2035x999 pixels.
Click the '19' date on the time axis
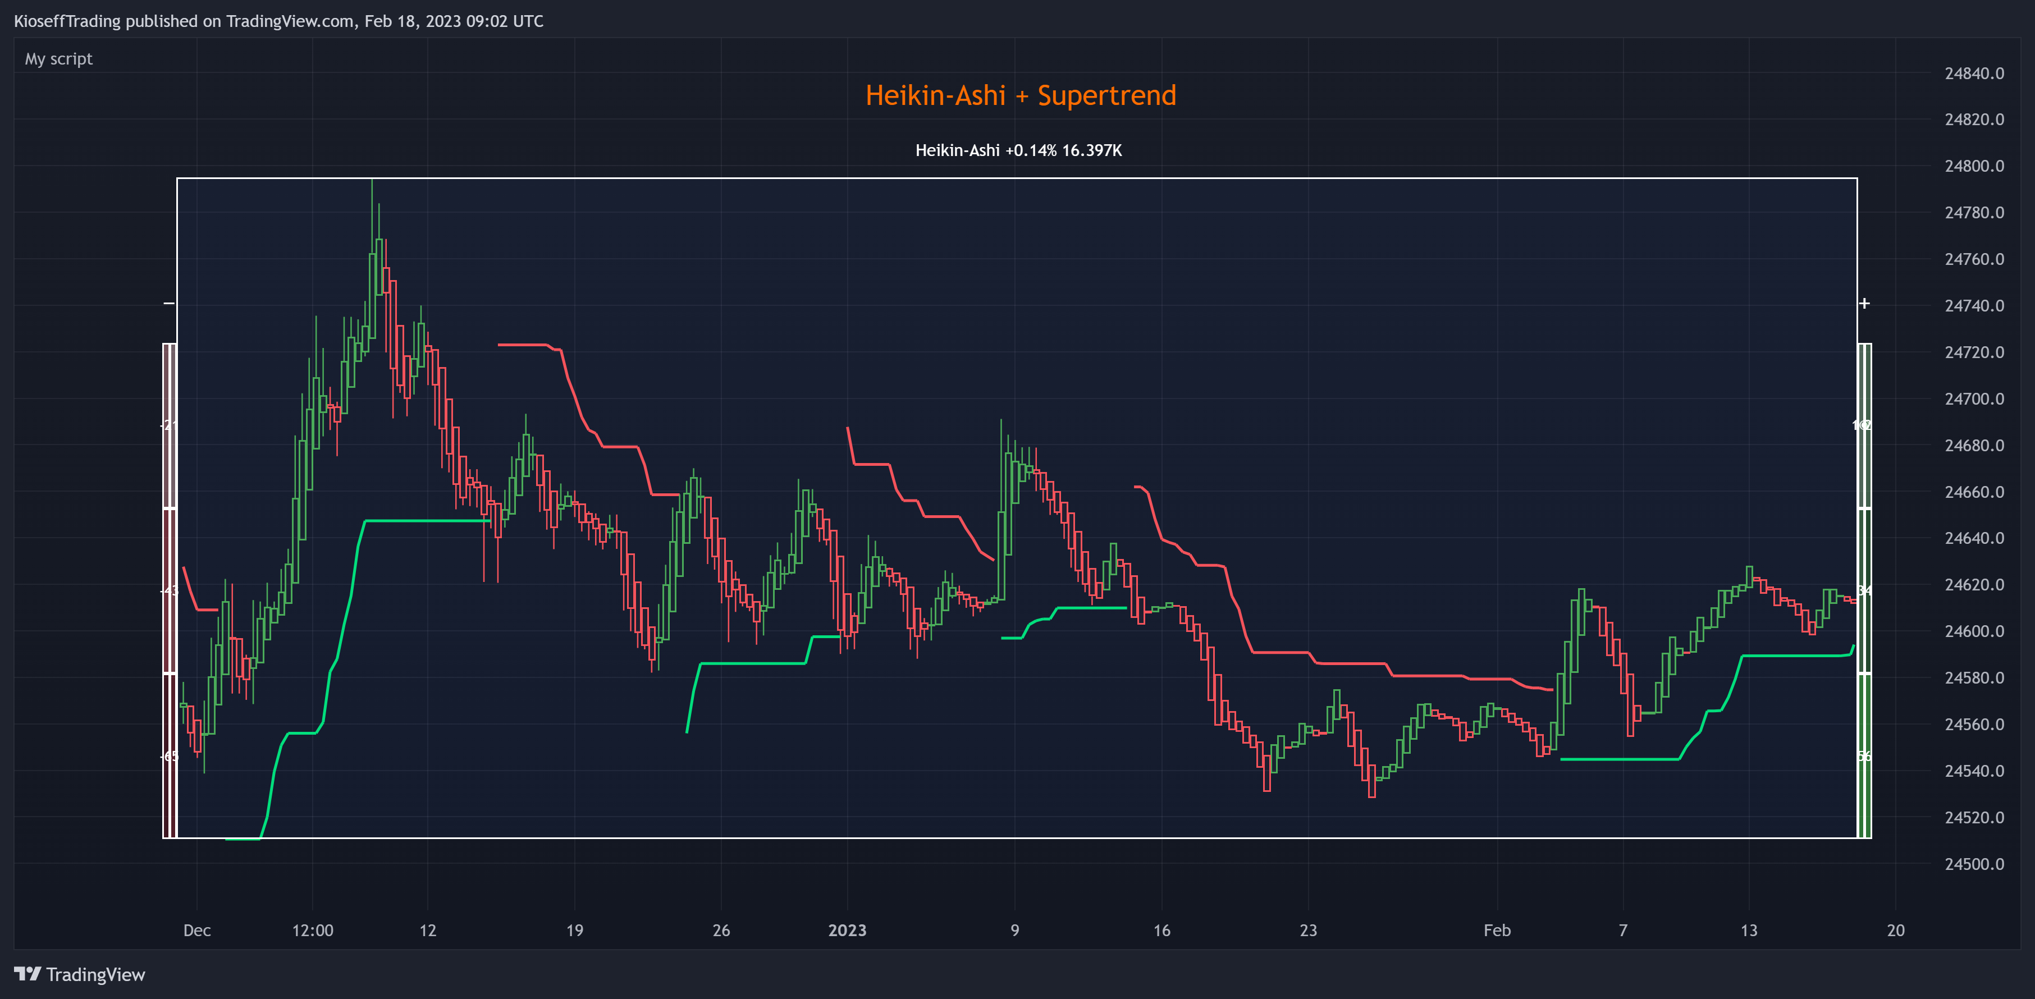[574, 931]
